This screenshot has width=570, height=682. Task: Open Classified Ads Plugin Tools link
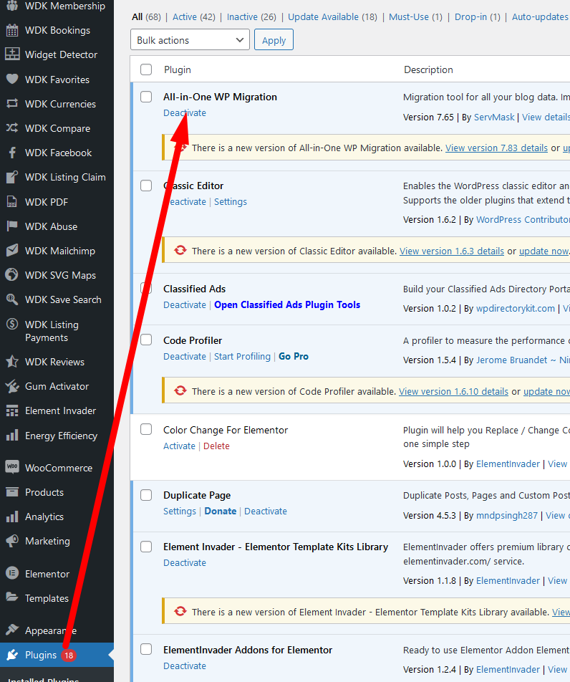point(287,305)
